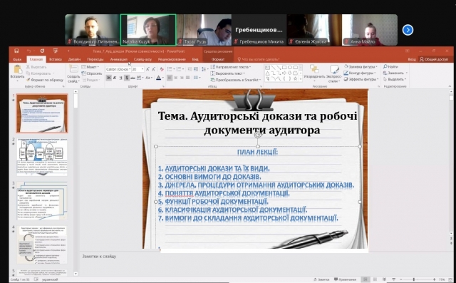456x283 pixels.
Task: Click the Вставить paste clipboard icon
Action: (x=17, y=70)
